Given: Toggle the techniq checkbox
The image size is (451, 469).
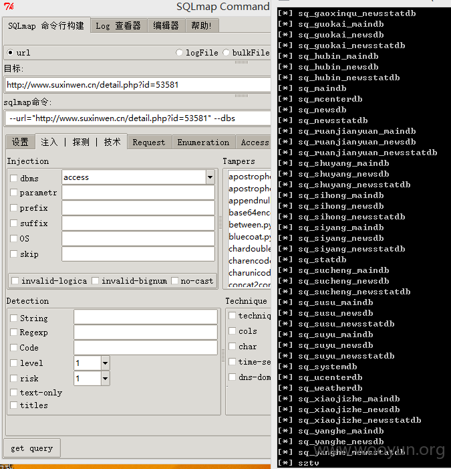Looking at the screenshot, I should click(x=232, y=316).
